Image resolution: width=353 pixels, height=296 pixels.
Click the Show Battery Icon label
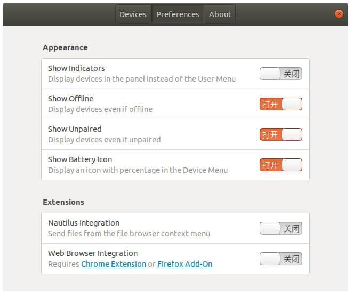[80, 159]
